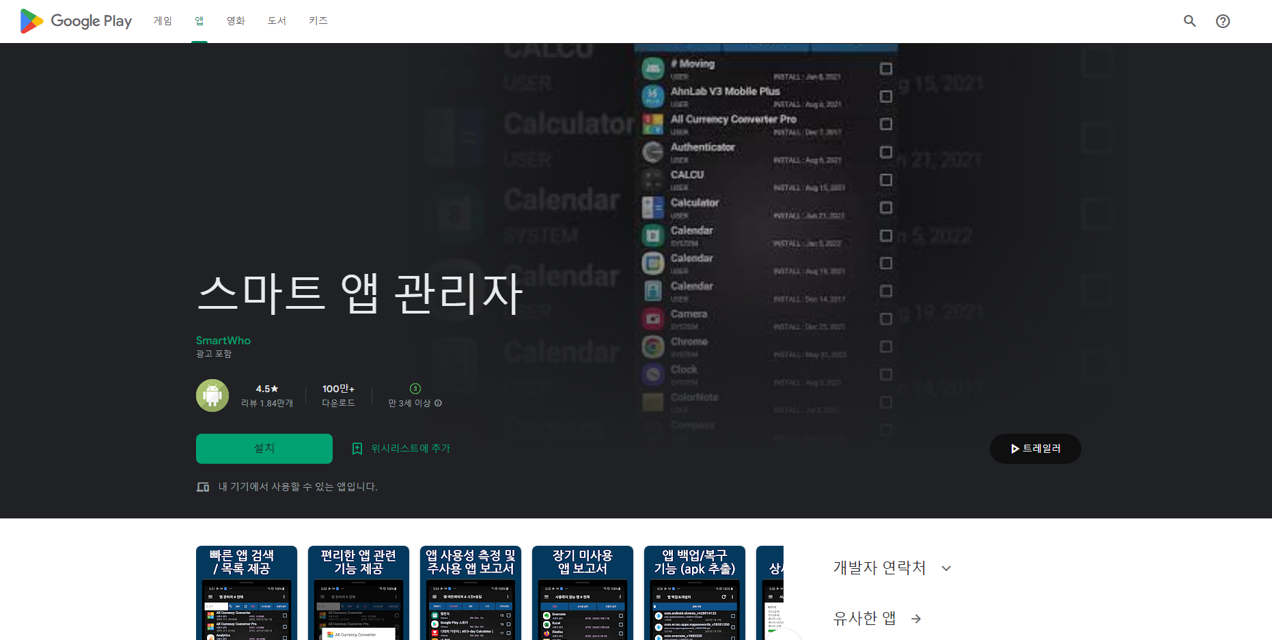Open search with the magnifying glass icon
1272x640 pixels.
click(x=1189, y=21)
